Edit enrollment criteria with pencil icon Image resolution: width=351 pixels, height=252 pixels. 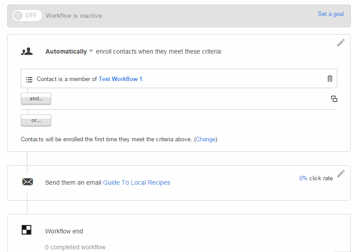(341, 43)
